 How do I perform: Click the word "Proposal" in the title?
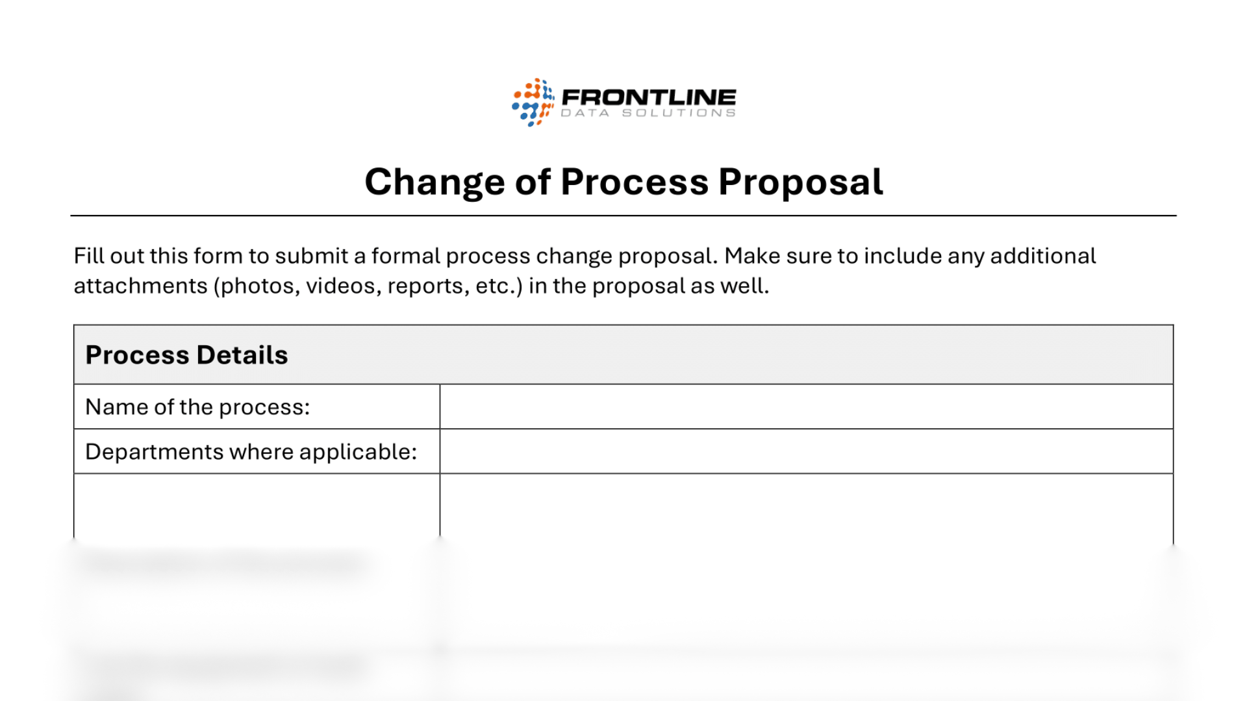[x=800, y=182]
